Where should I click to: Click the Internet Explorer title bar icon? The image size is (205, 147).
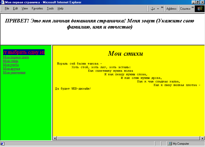click(x=2, y=2)
